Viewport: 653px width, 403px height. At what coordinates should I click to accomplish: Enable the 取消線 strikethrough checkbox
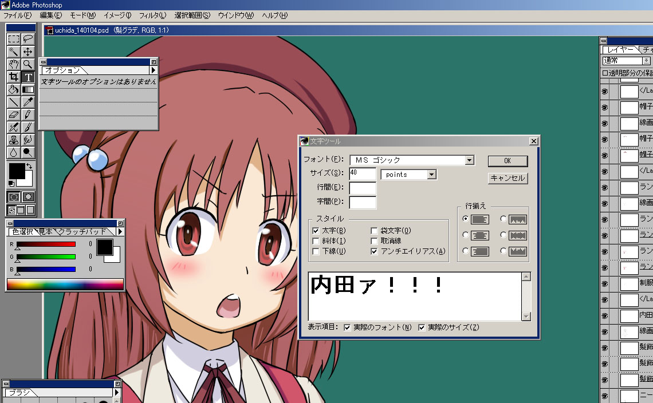pyautogui.click(x=374, y=241)
